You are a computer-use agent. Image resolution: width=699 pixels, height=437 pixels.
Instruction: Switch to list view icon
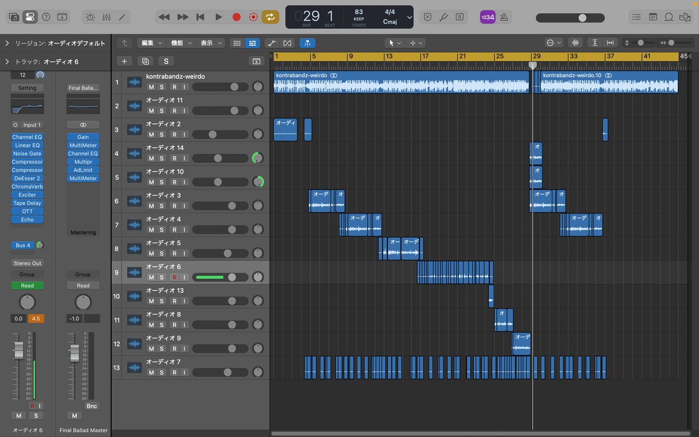tap(252, 43)
